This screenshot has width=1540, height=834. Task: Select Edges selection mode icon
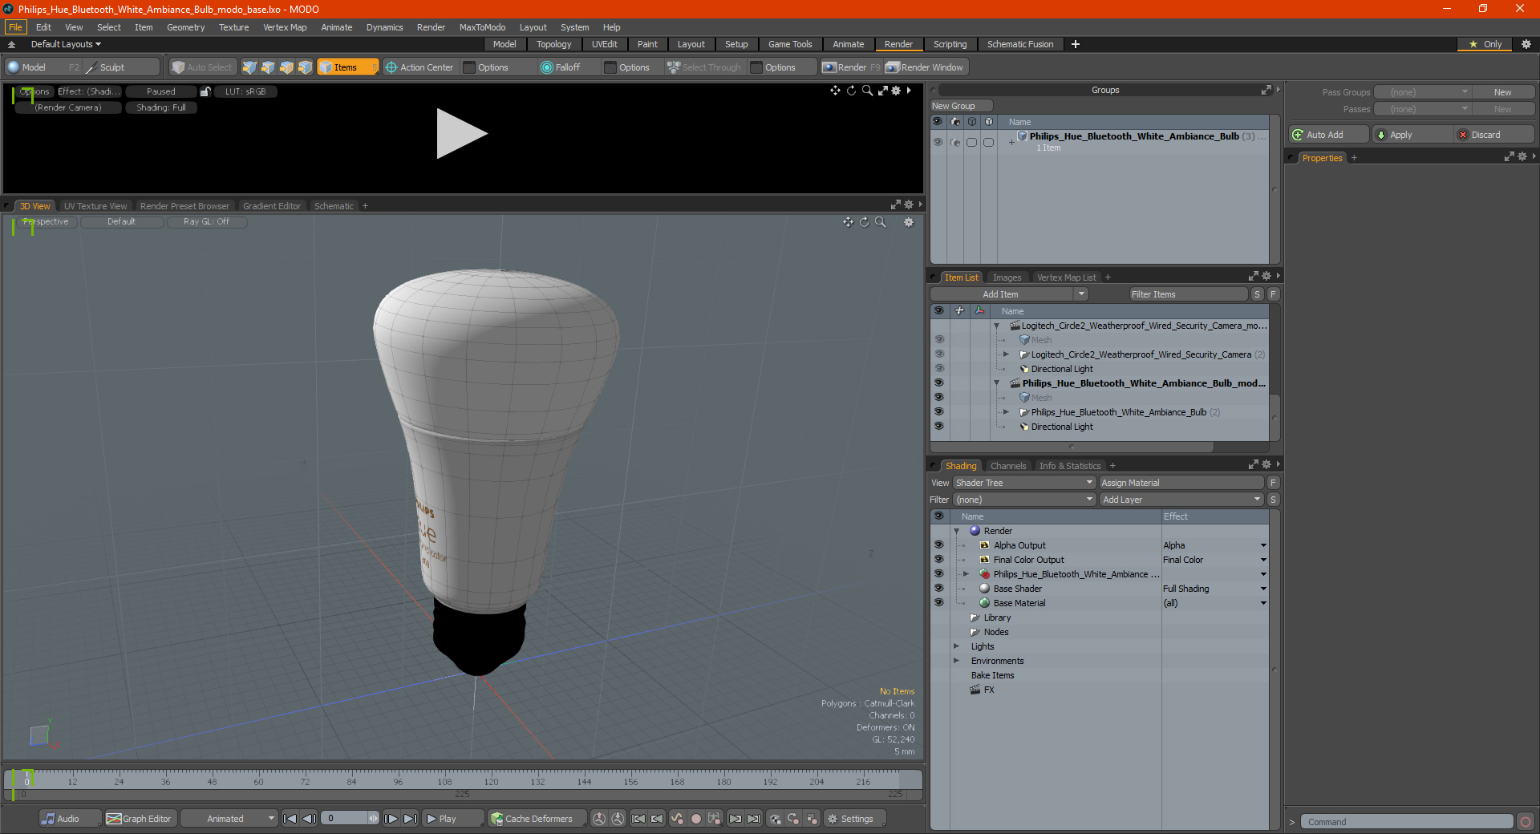[x=268, y=67]
